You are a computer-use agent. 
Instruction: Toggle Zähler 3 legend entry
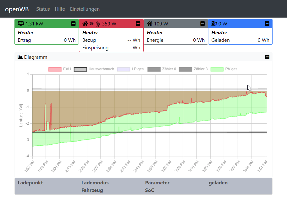click(x=193, y=69)
